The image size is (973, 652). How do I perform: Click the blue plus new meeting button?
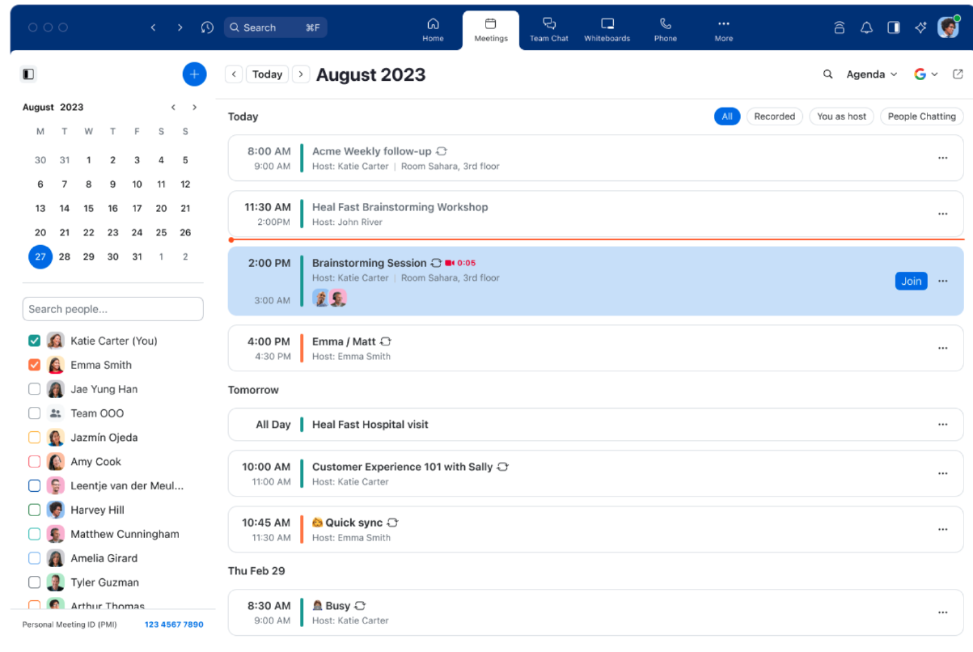point(194,74)
